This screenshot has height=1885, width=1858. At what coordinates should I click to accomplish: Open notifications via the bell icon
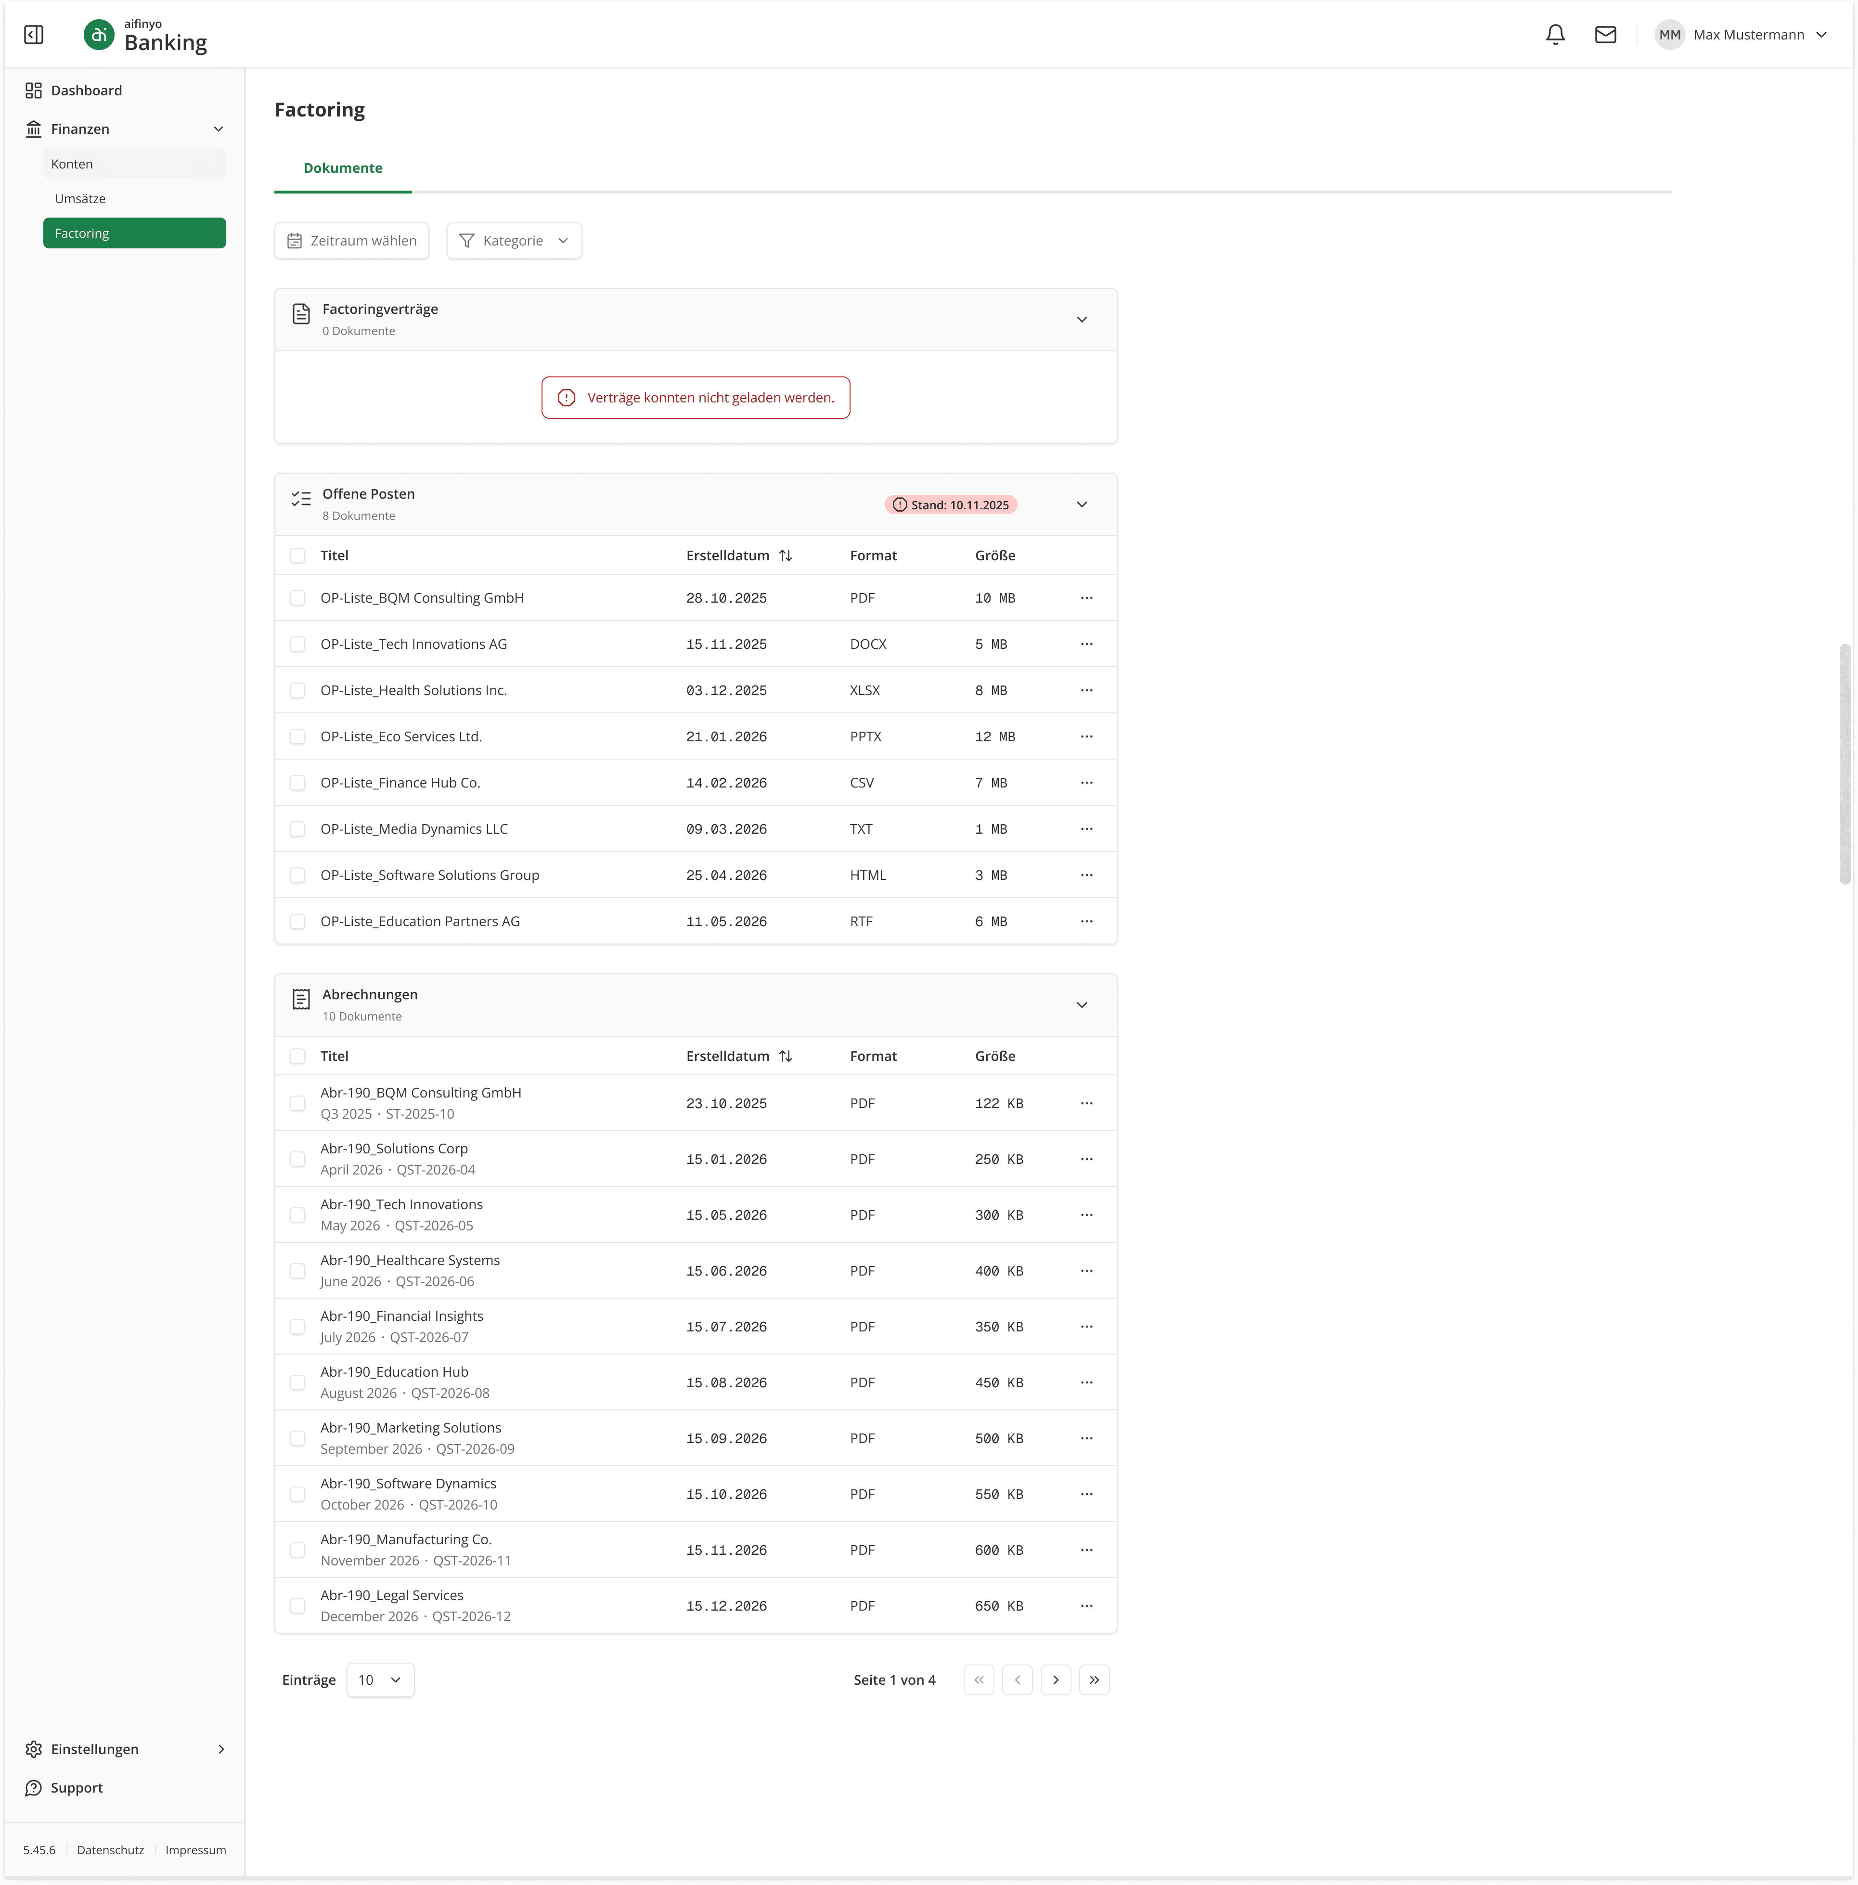(x=1556, y=35)
